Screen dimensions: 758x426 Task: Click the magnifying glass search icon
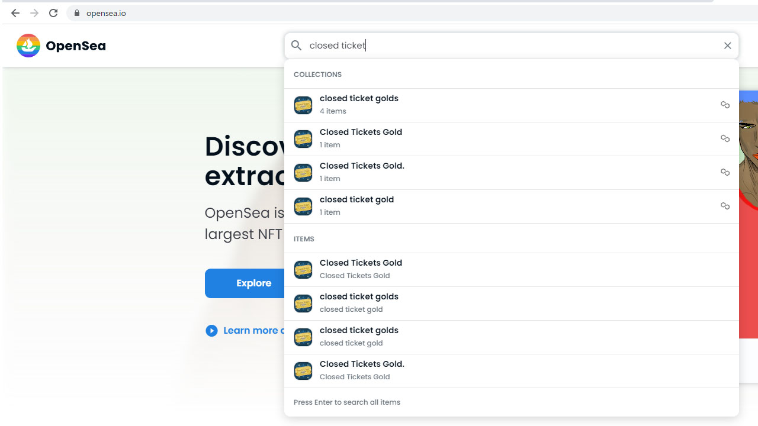pyautogui.click(x=296, y=45)
